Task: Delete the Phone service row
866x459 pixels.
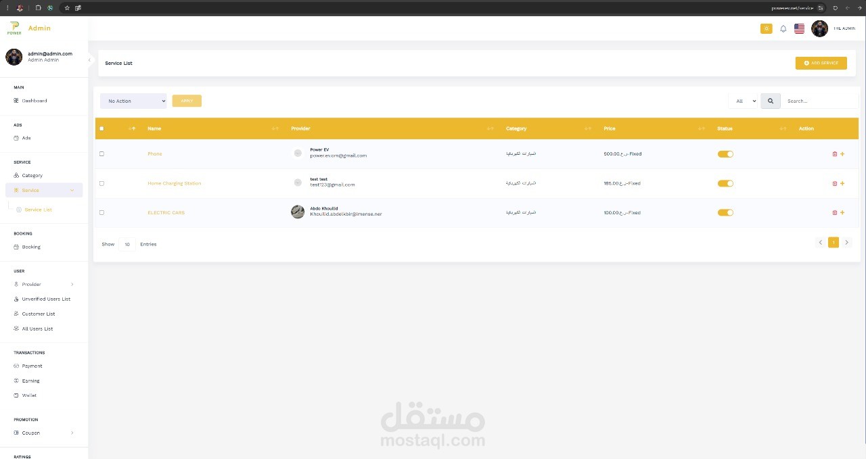Action: point(834,154)
